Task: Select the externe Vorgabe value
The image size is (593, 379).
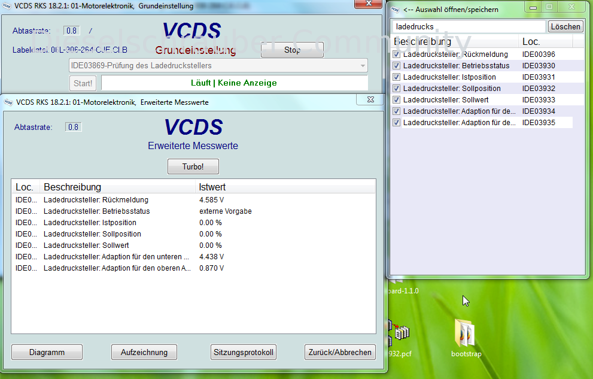Action: (226, 211)
